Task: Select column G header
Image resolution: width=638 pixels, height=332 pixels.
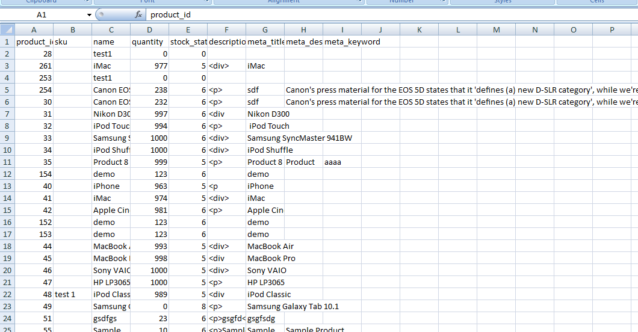Action: [265, 29]
